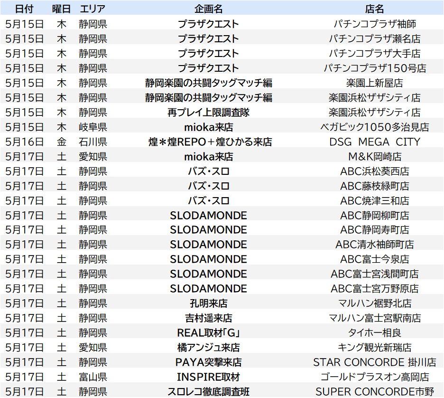
Task: Click INSPIRE取材 event cell
Action: tap(208, 377)
